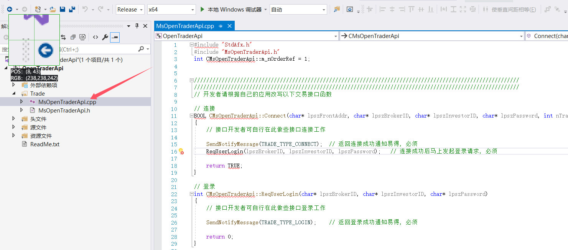Expand the 源文件 folder
Viewport: 568px width, 250px height.
click(x=14, y=127)
